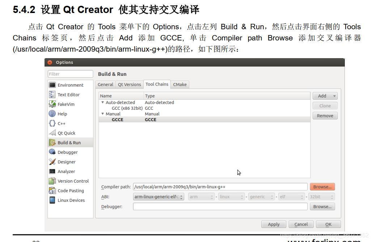Click the Clone button
The image size is (372, 242).
(x=325, y=106)
